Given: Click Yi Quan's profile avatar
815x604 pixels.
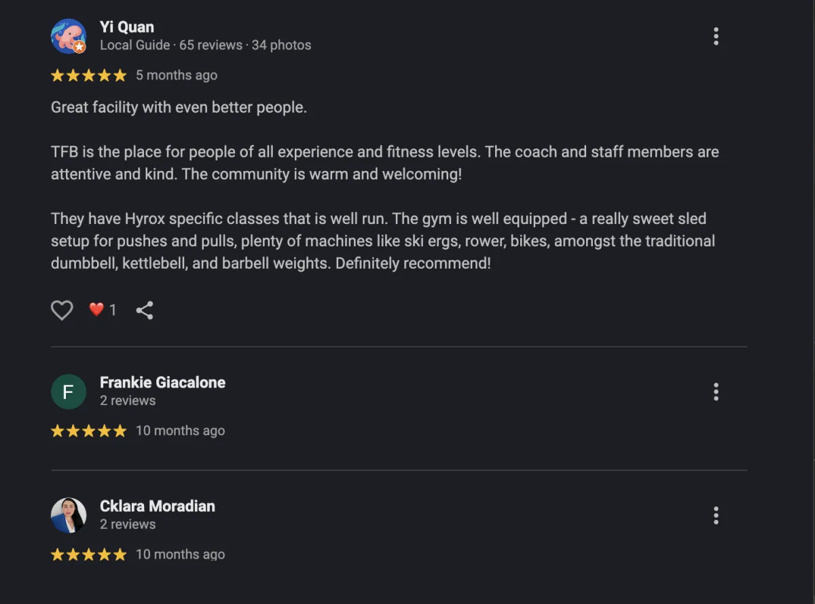Looking at the screenshot, I should [69, 36].
